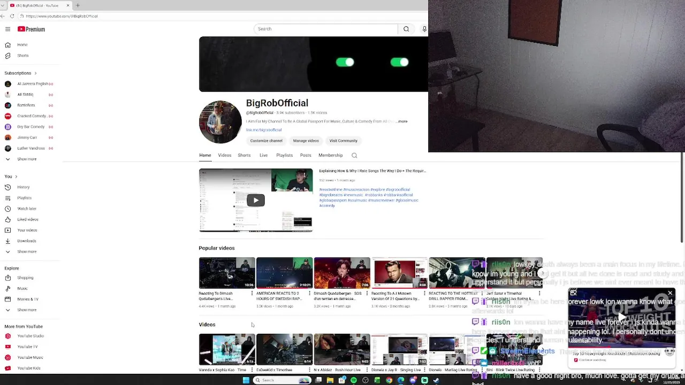
Task: Switch to the Posts channel tab
Action: 306,156
